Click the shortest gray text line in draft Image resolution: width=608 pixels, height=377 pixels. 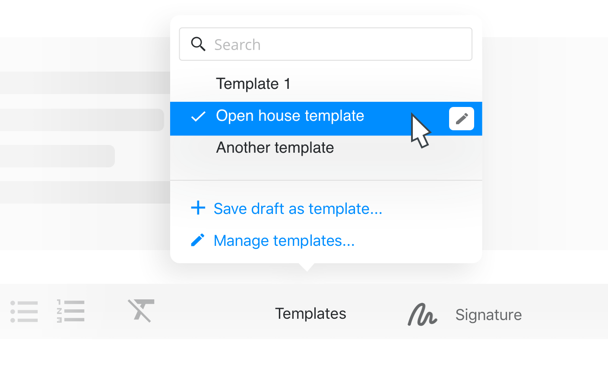[57, 156]
